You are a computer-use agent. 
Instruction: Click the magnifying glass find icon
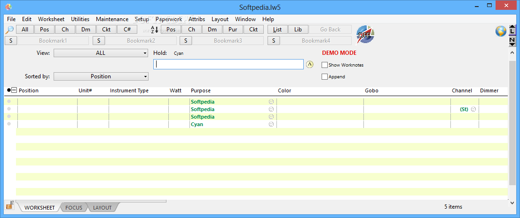click(x=9, y=30)
